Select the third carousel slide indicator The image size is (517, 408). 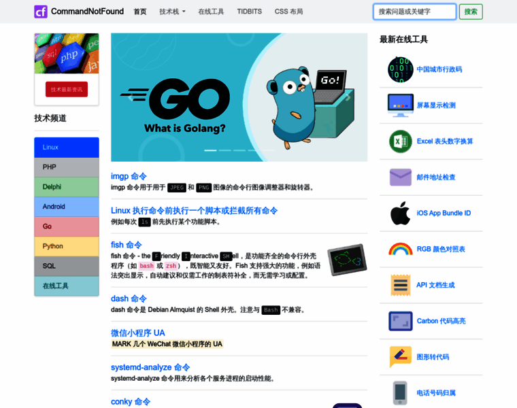pyautogui.click(x=239, y=150)
